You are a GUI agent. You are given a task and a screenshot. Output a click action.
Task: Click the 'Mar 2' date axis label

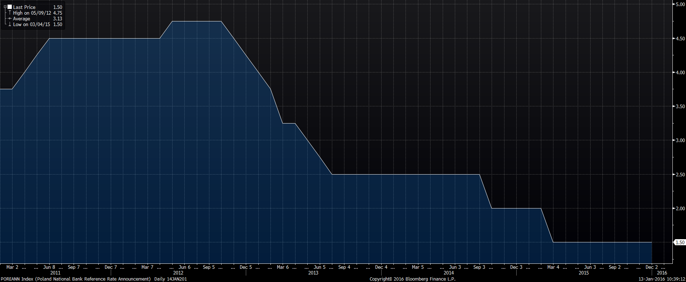12,267
